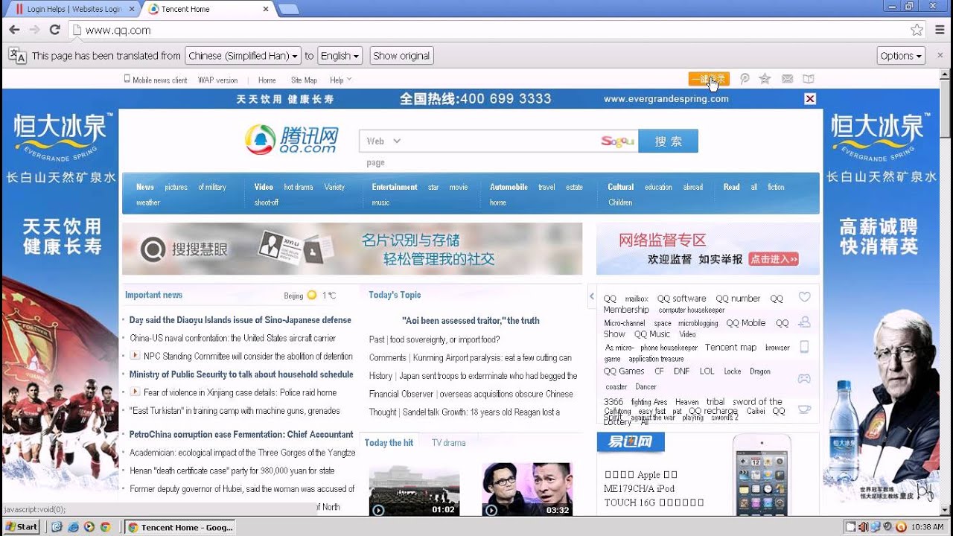
Task: Open the News navigation category
Action: click(x=145, y=187)
